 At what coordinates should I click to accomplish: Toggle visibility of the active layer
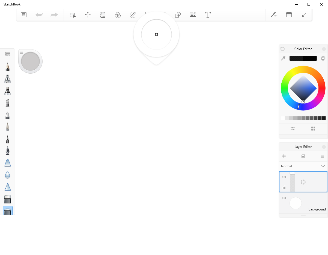(x=284, y=177)
